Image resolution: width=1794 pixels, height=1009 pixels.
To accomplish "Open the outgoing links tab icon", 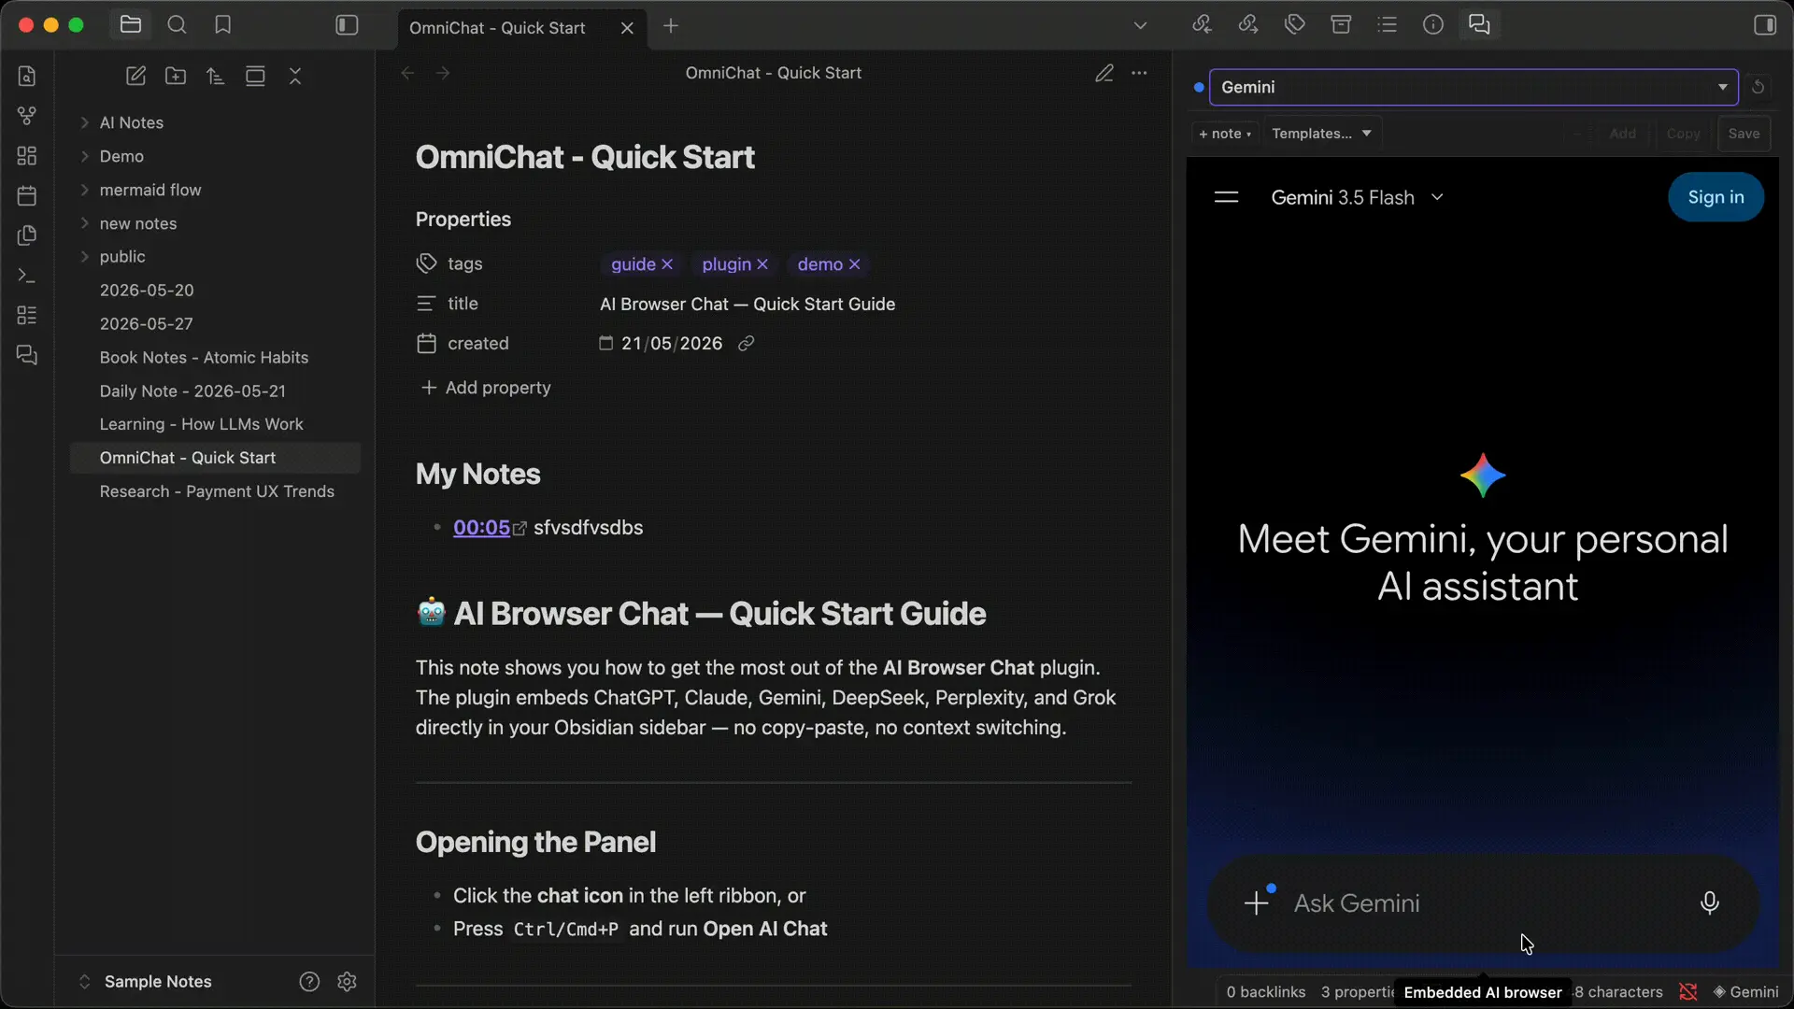I will tap(1248, 25).
